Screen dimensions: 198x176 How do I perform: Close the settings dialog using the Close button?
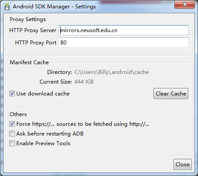183,165
